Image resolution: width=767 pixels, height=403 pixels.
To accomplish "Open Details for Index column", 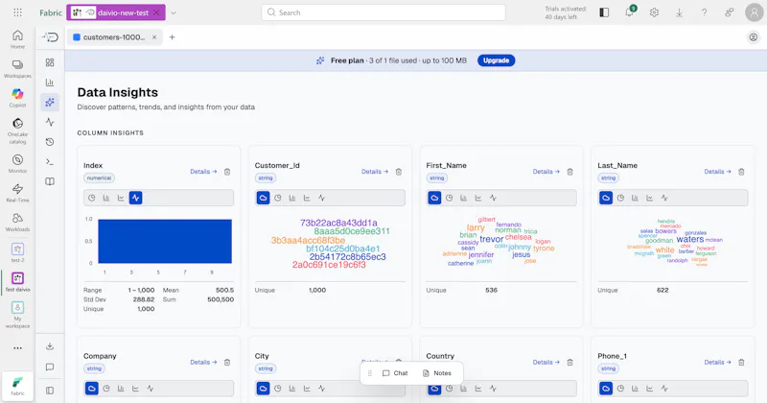I will 203,172.
